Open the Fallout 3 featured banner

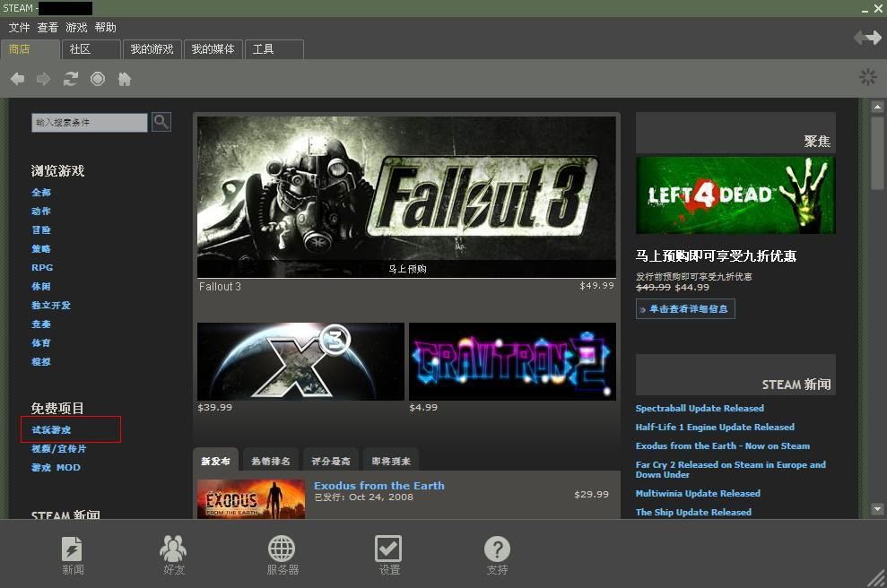pos(407,197)
